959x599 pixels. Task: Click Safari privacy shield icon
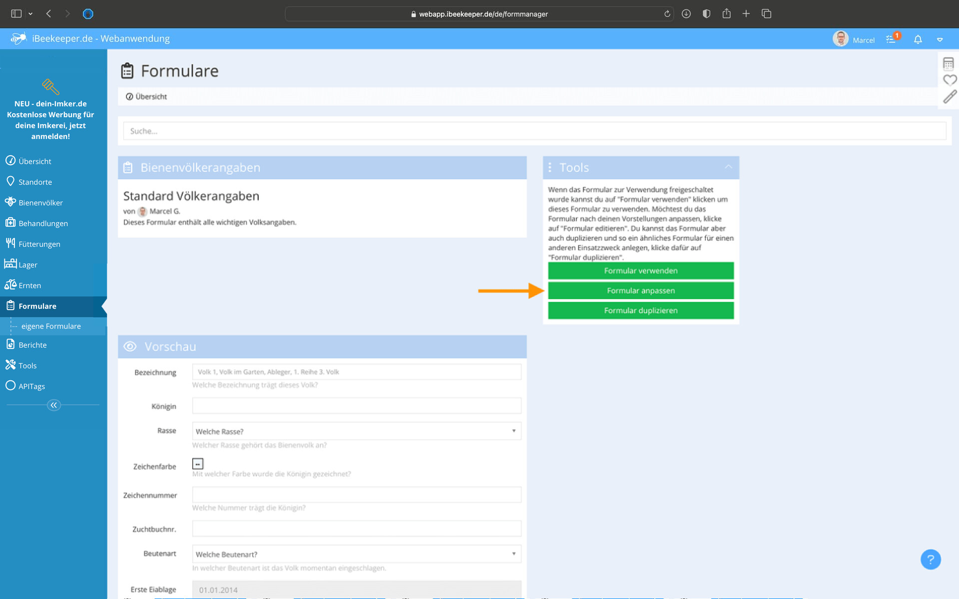point(706,13)
